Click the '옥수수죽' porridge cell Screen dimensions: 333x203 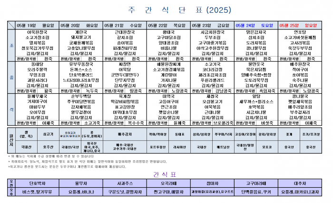(136, 123)
